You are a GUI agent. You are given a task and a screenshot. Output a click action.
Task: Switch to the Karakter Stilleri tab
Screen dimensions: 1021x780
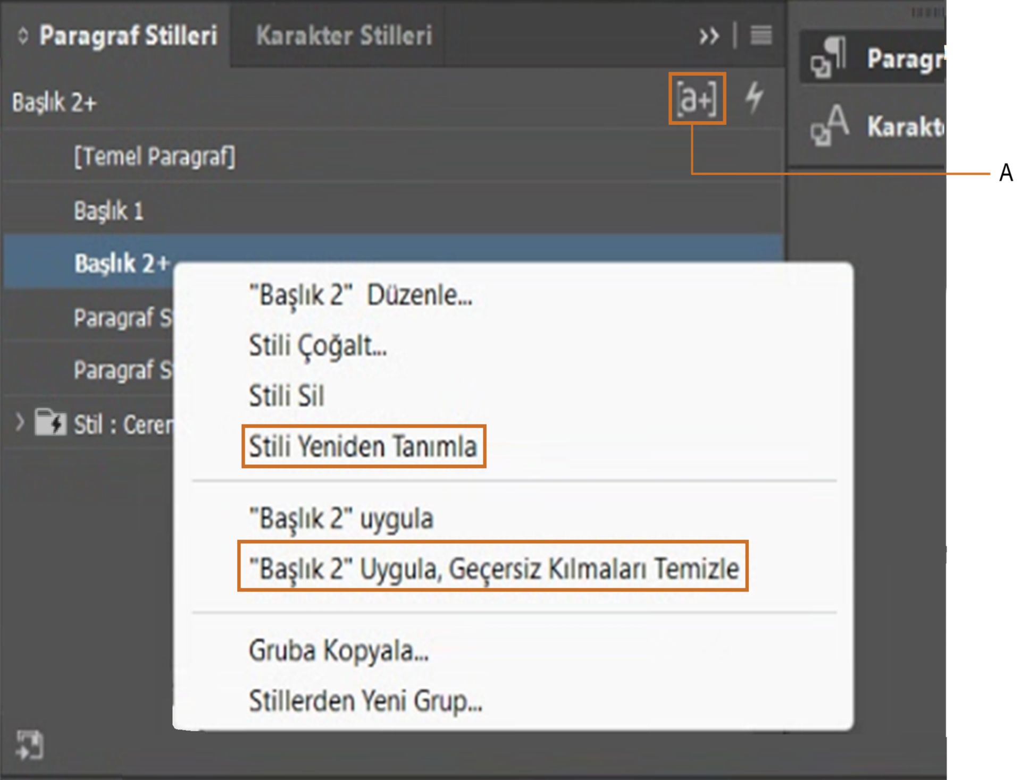[344, 36]
